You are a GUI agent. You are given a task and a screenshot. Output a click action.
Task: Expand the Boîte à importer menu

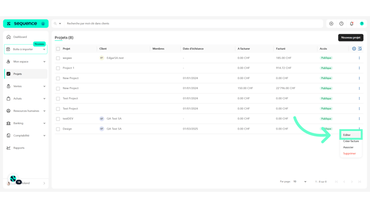pos(44,49)
